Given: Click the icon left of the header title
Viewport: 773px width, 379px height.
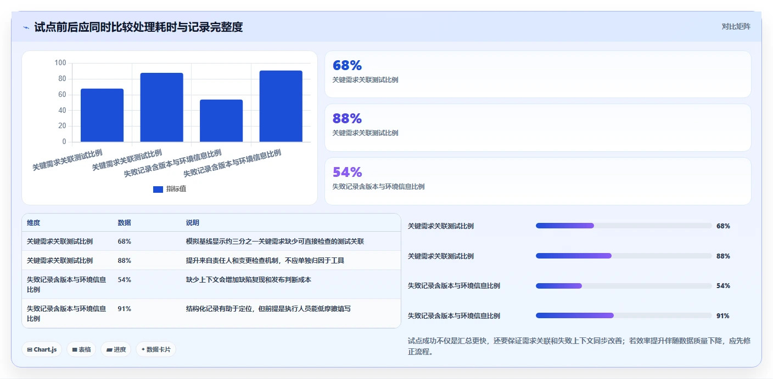Looking at the screenshot, I should click(x=26, y=27).
